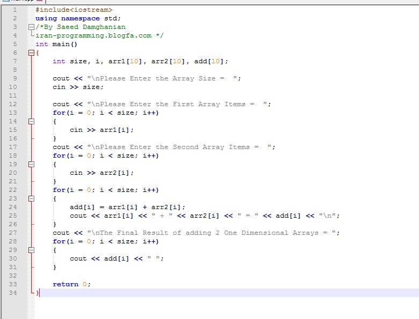The width and height of the screenshot is (419, 319).
Task: Click the iran-programming.blogfa.com comment text
Action: pyautogui.click(x=95, y=35)
